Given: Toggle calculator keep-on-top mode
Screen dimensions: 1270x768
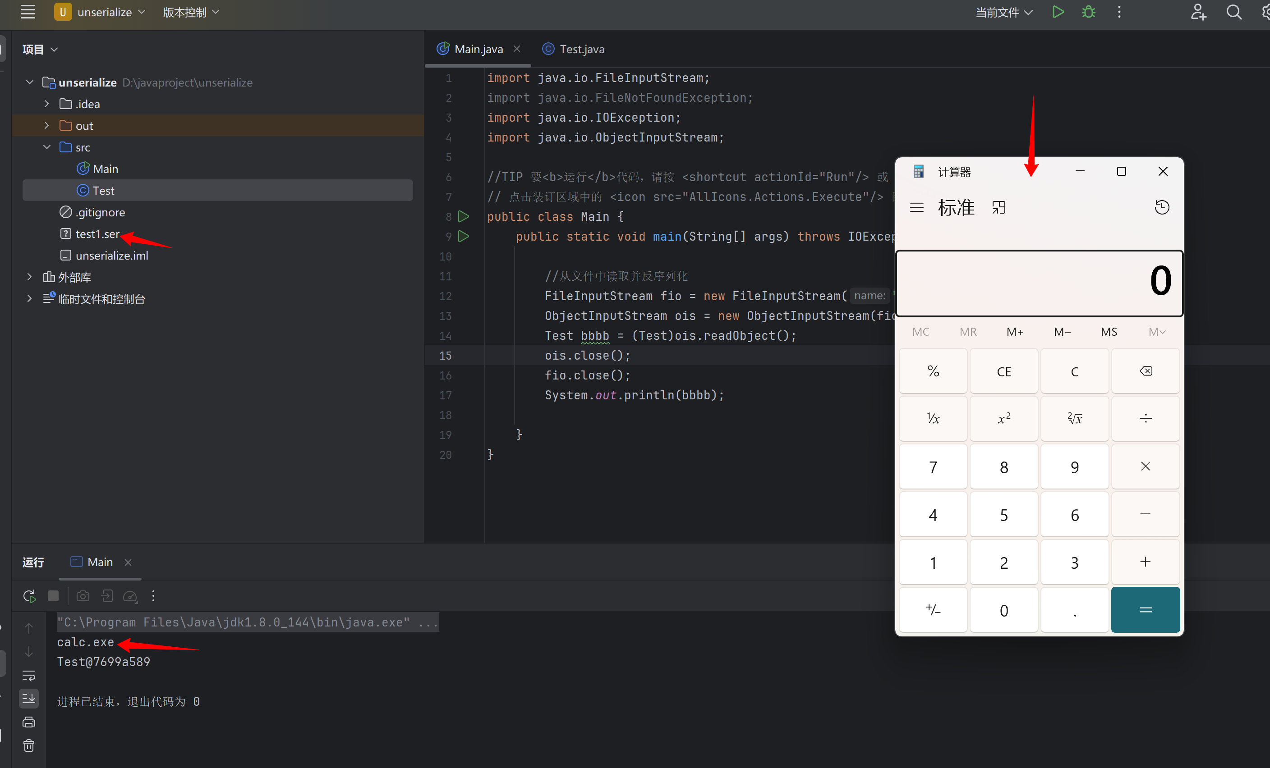Looking at the screenshot, I should click(x=999, y=208).
